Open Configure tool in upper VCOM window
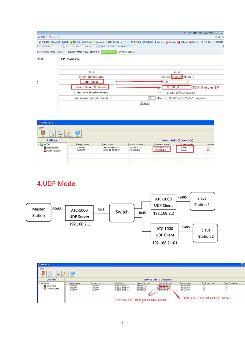245x346 pixels. [69, 133]
